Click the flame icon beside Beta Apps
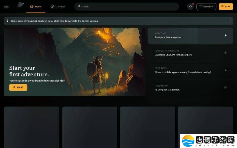The image size is (237, 148). pyautogui.click(x=226, y=70)
